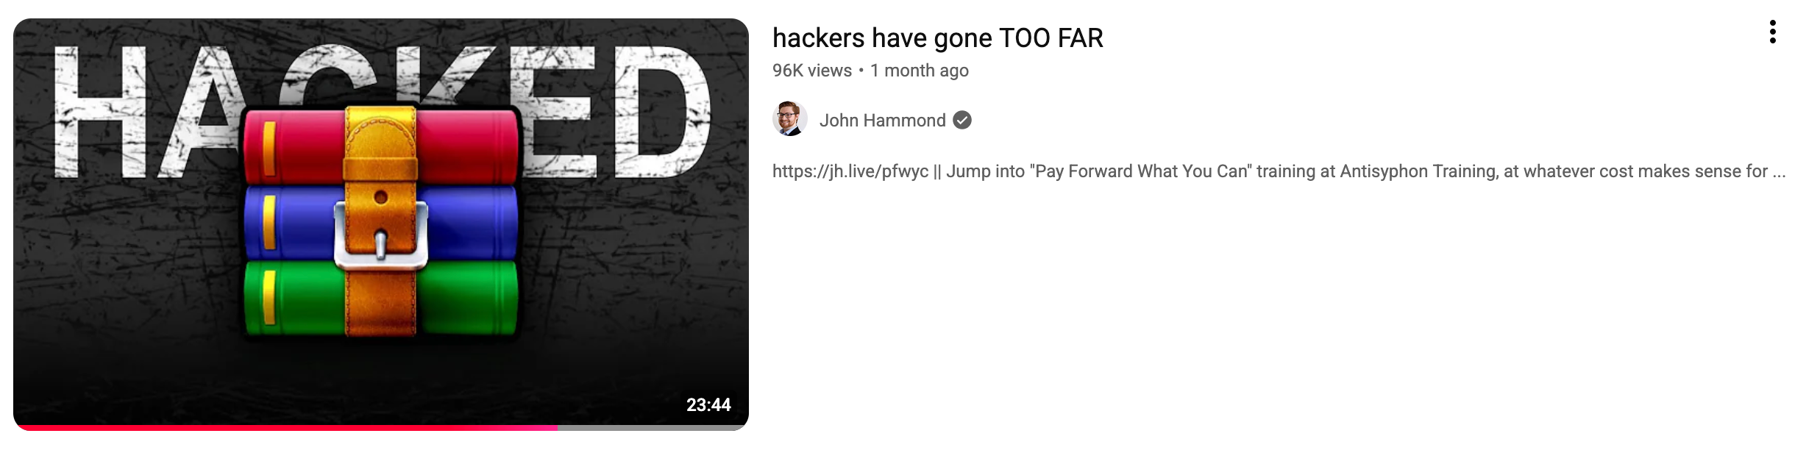This screenshot has height=450, width=1795.
Task: Click the blue book's yellow label in thumbnail
Action: tap(269, 222)
